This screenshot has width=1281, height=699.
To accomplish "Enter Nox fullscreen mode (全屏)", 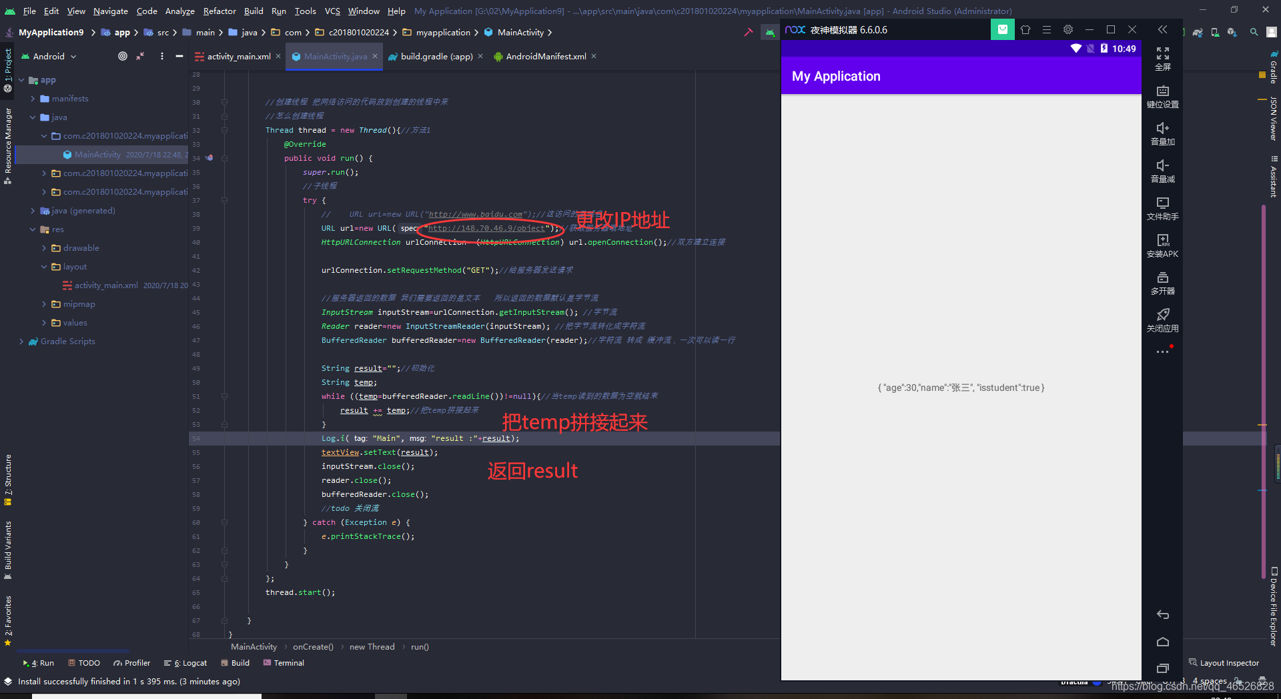I will tap(1163, 59).
